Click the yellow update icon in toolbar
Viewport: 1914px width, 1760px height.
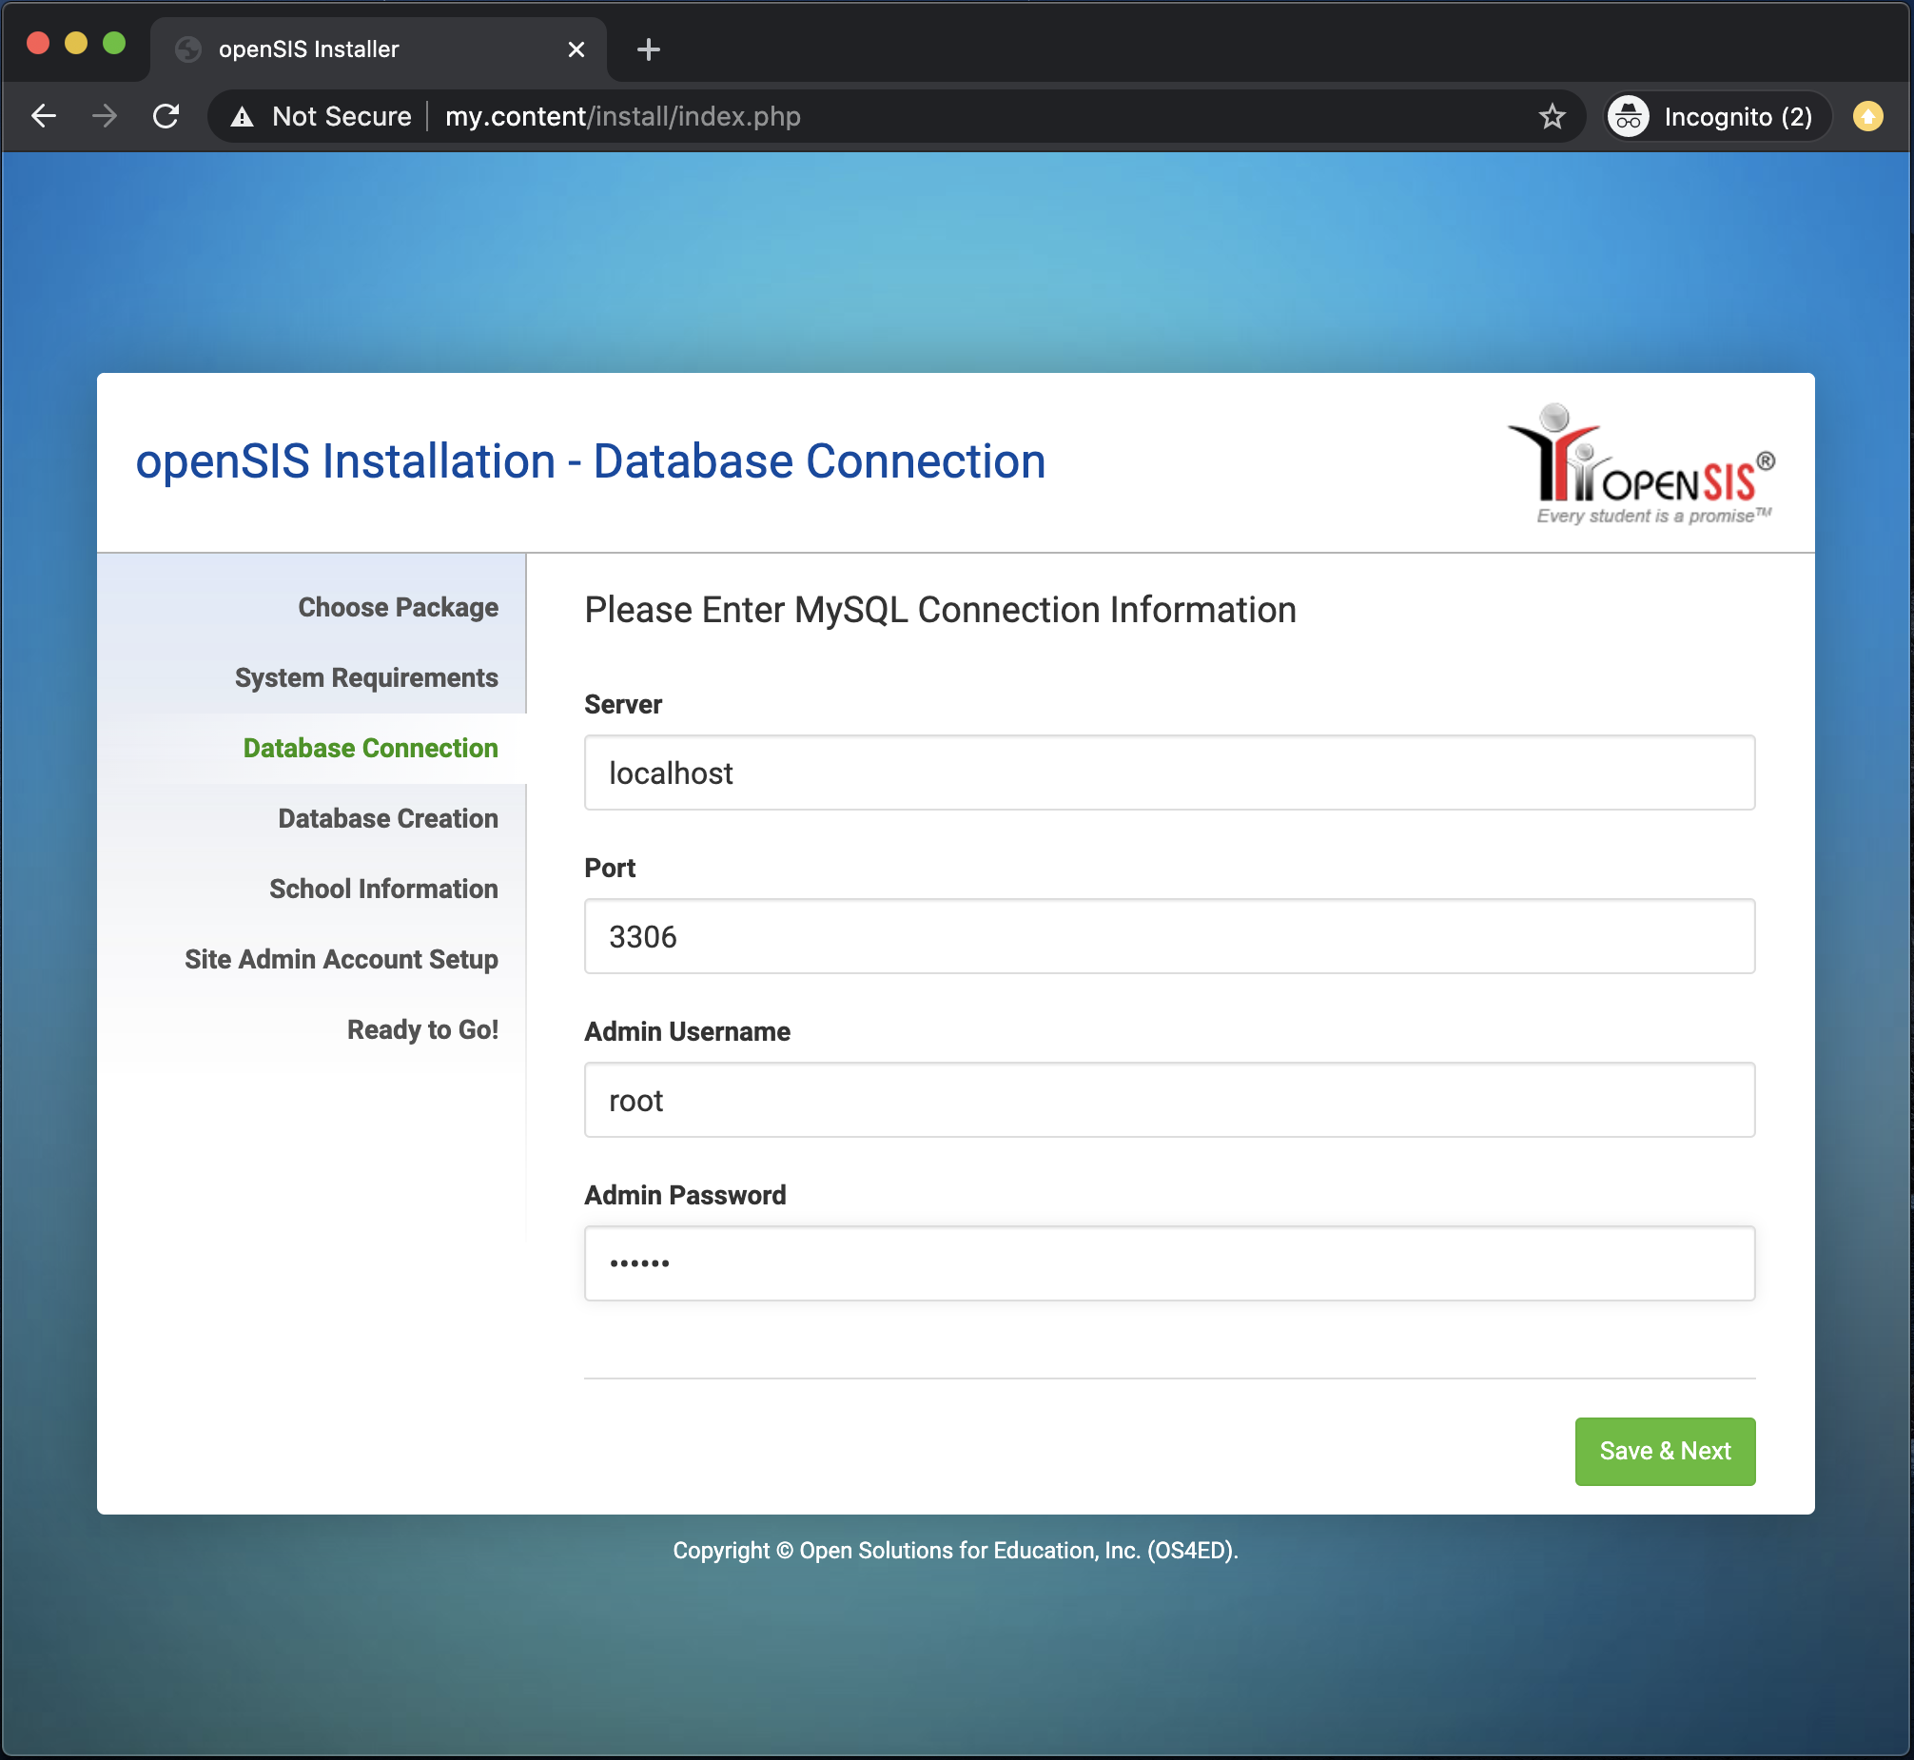(1866, 116)
